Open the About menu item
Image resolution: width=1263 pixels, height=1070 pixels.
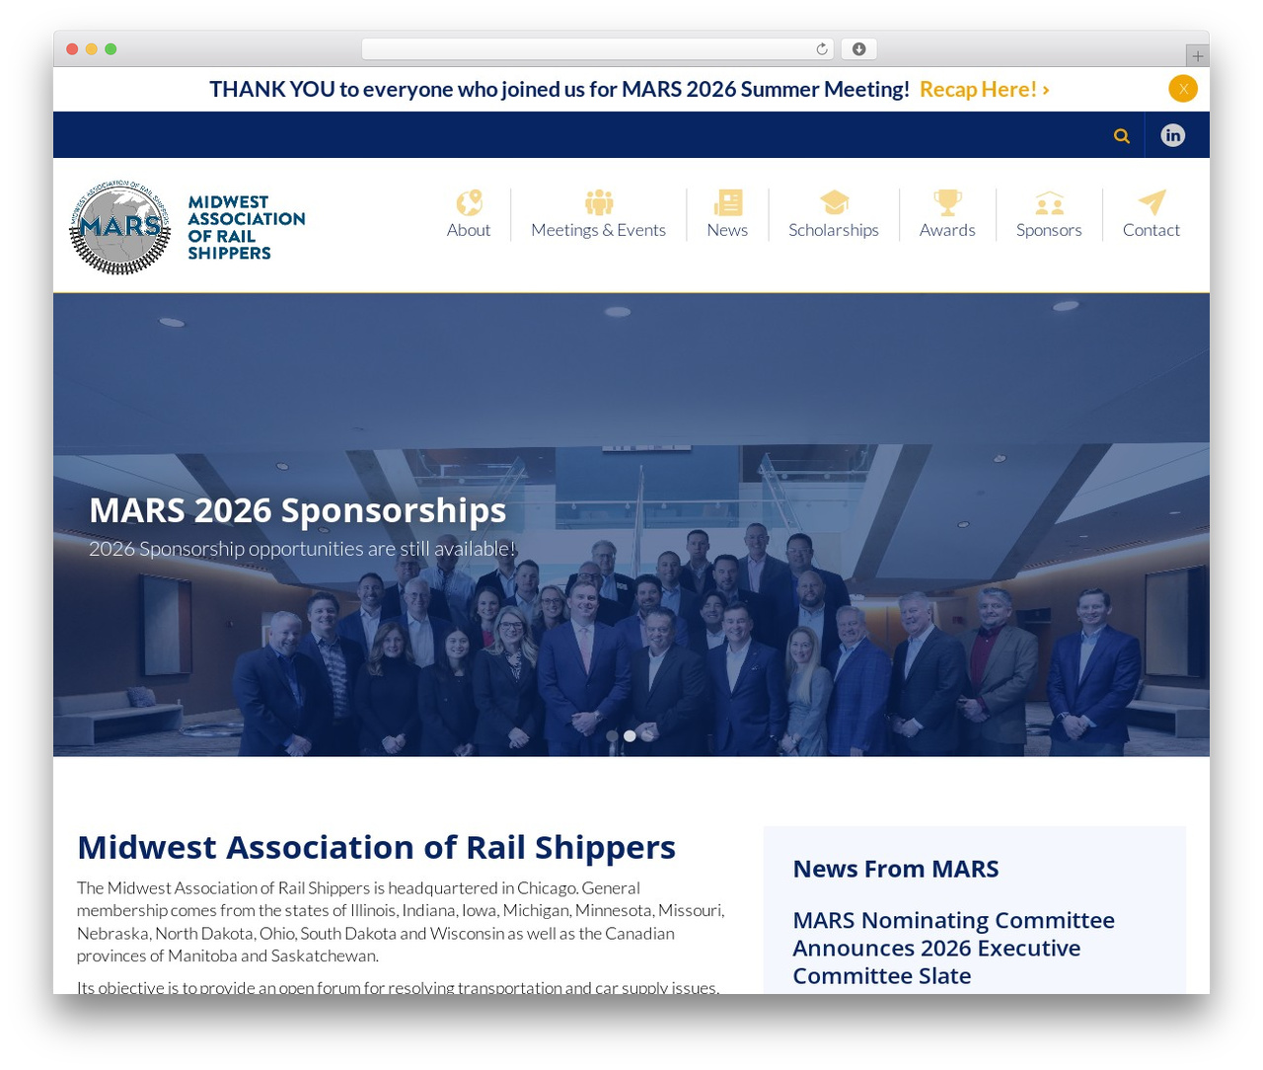[x=468, y=230]
